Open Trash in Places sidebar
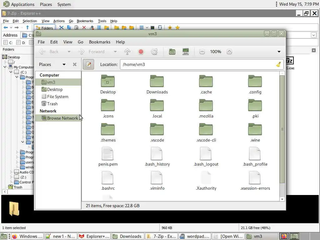The width and height of the screenshot is (320, 240). point(58,104)
